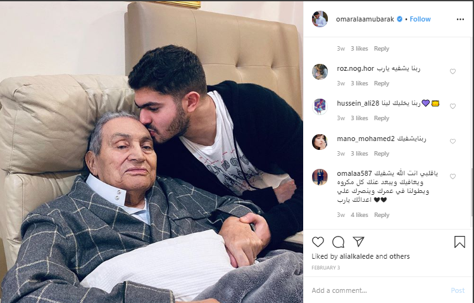Show the 4 likes on omalaa587's comment
The height and width of the screenshot is (303, 474).
pos(359,215)
